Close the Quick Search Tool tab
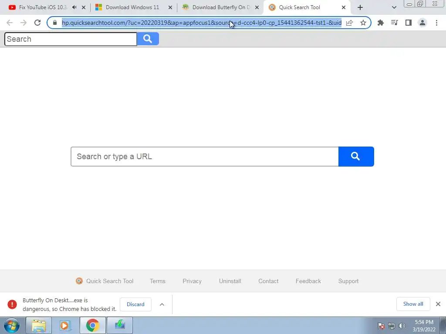The width and height of the screenshot is (446, 334). tap(344, 8)
